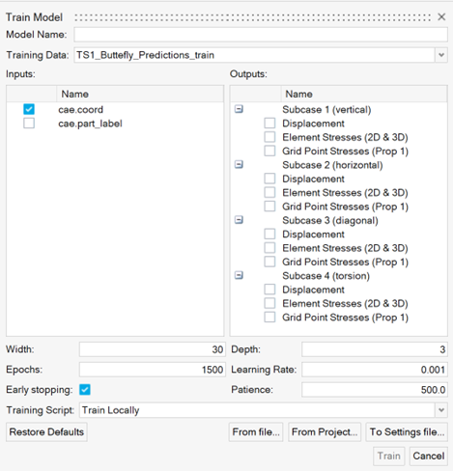The width and height of the screenshot is (453, 471).
Task: Collapse the Subcase 2 (horizontal) group
Action: click(x=239, y=165)
